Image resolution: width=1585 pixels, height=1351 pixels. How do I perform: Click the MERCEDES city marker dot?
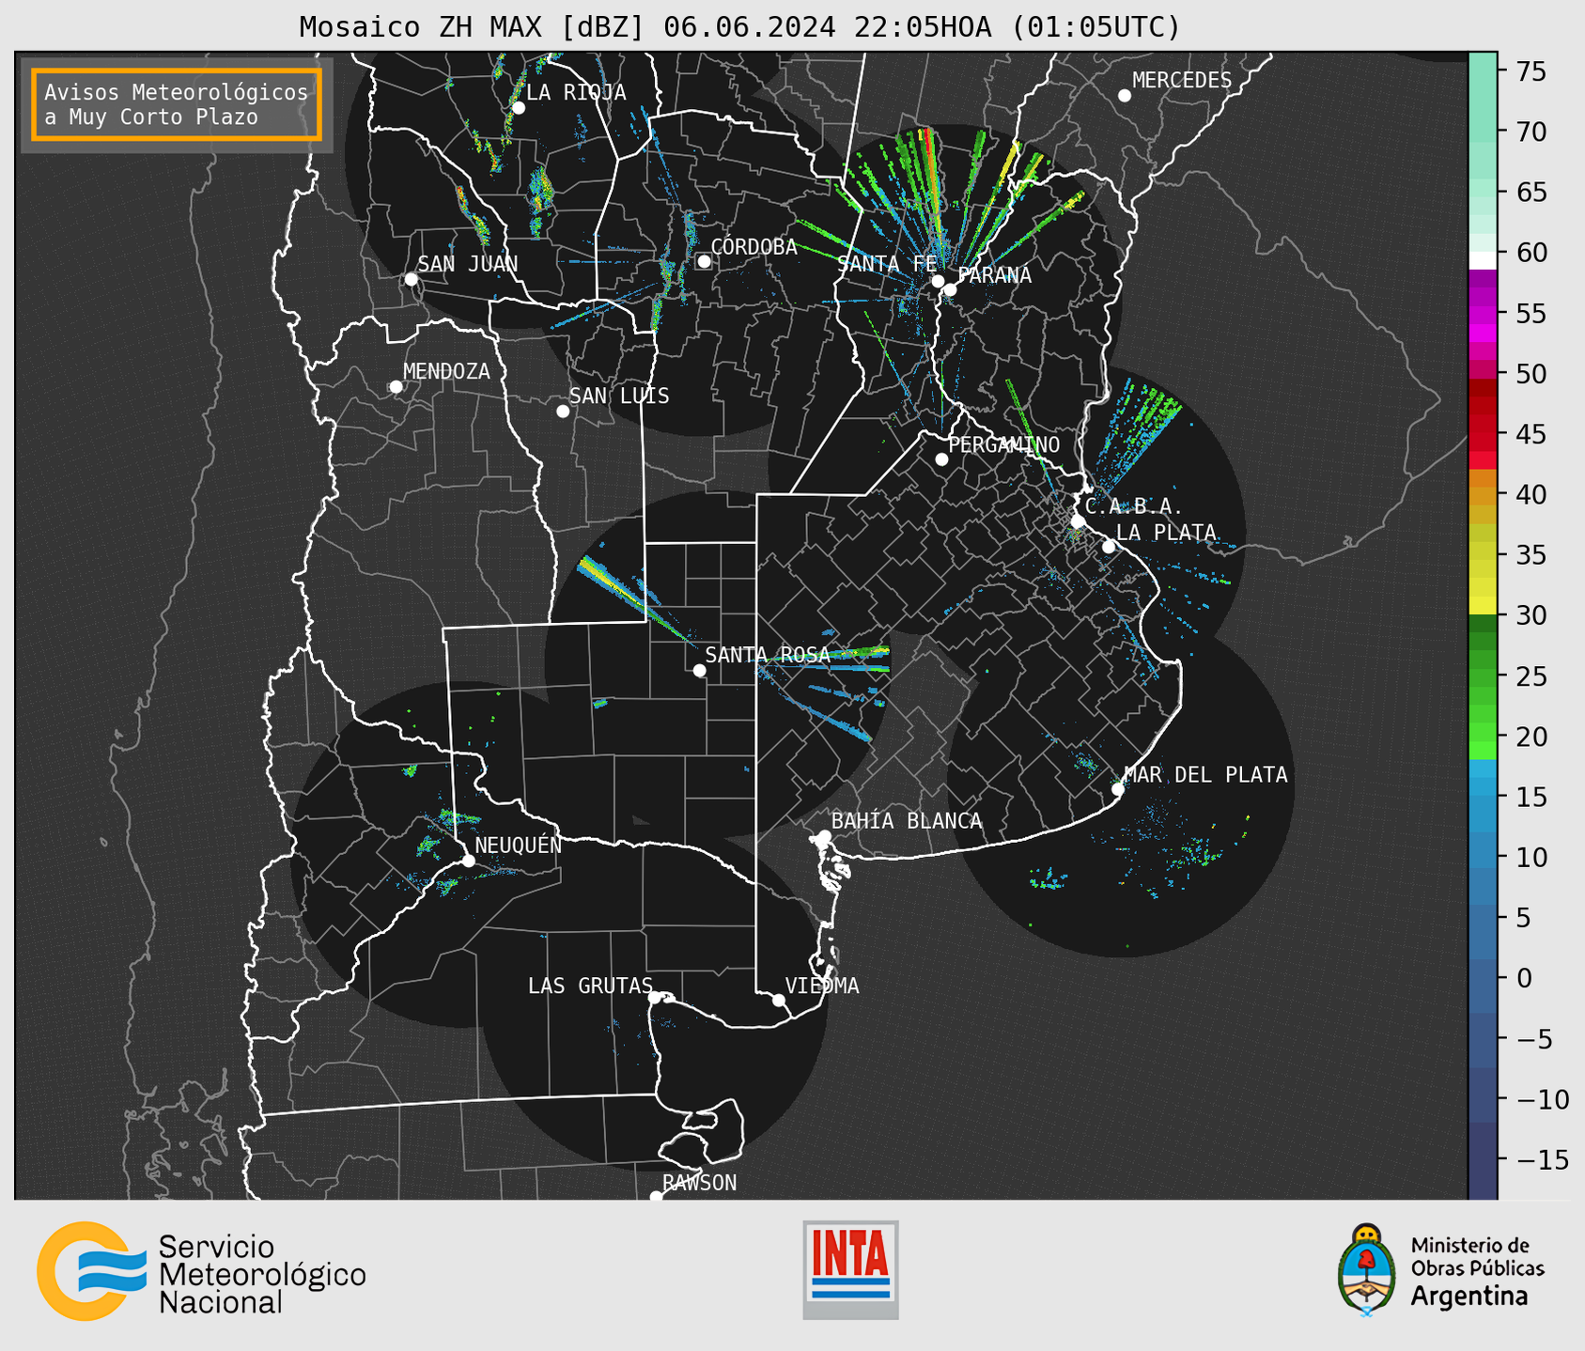tap(1125, 96)
